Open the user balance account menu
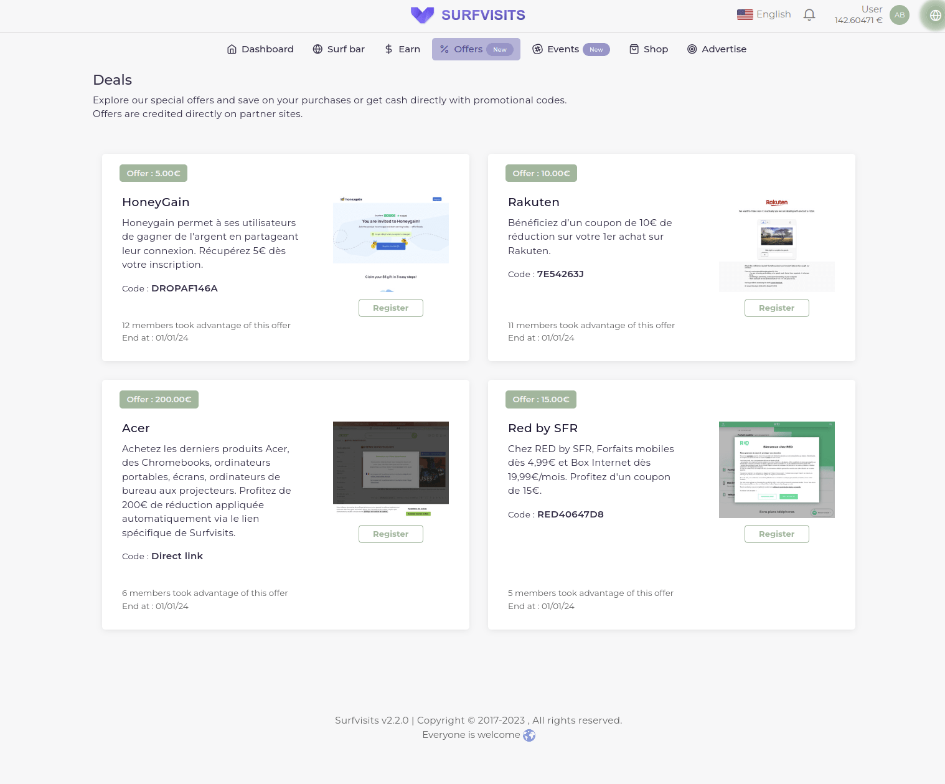 (x=858, y=15)
